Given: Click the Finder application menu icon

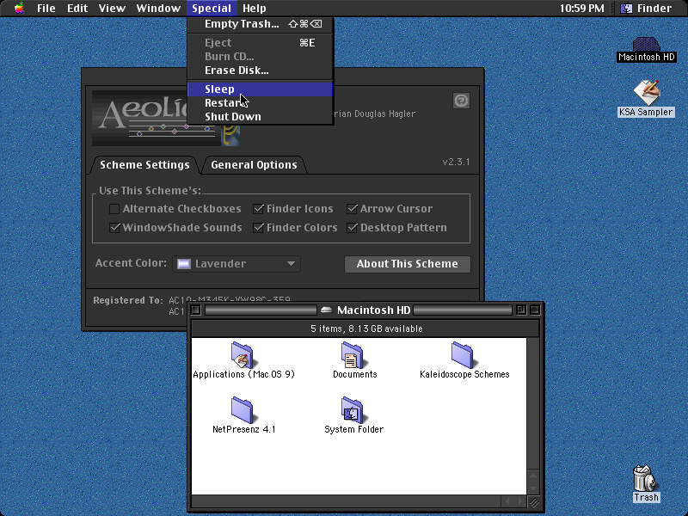Looking at the screenshot, I should click(627, 9).
